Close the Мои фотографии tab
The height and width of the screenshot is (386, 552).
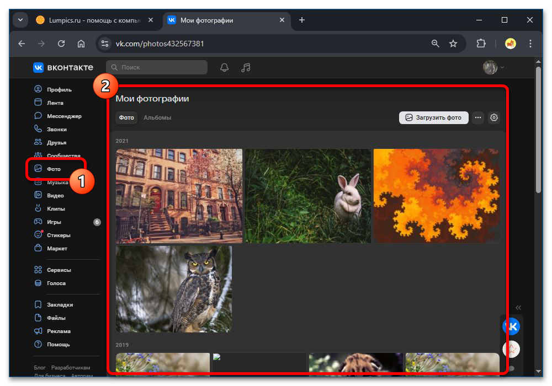point(282,20)
